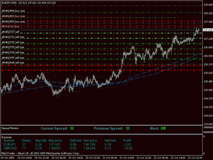Click the 138.320 price axis label

point(208,13)
